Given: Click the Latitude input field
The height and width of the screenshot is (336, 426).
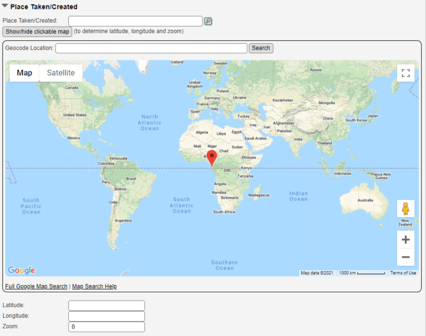Looking at the screenshot, I should pos(106,306).
